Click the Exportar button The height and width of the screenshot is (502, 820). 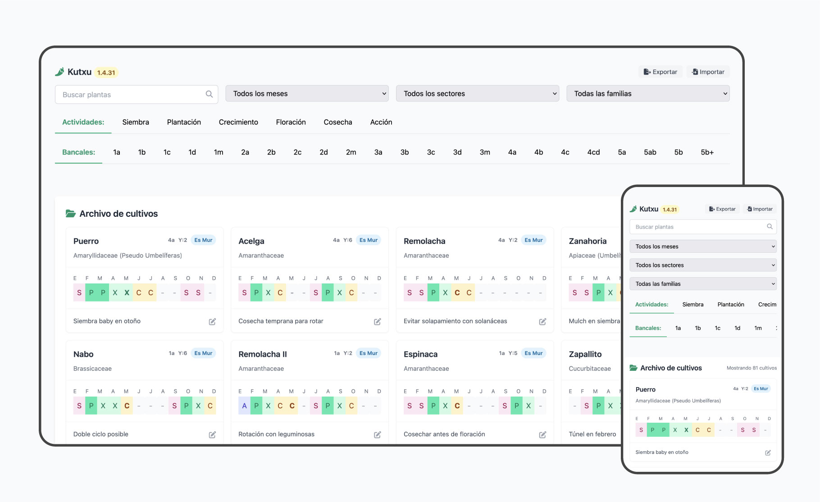point(661,72)
